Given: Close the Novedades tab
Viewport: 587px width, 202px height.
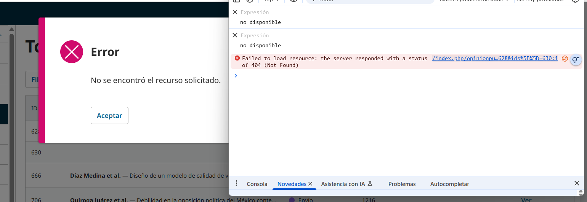Looking at the screenshot, I should 310,184.
